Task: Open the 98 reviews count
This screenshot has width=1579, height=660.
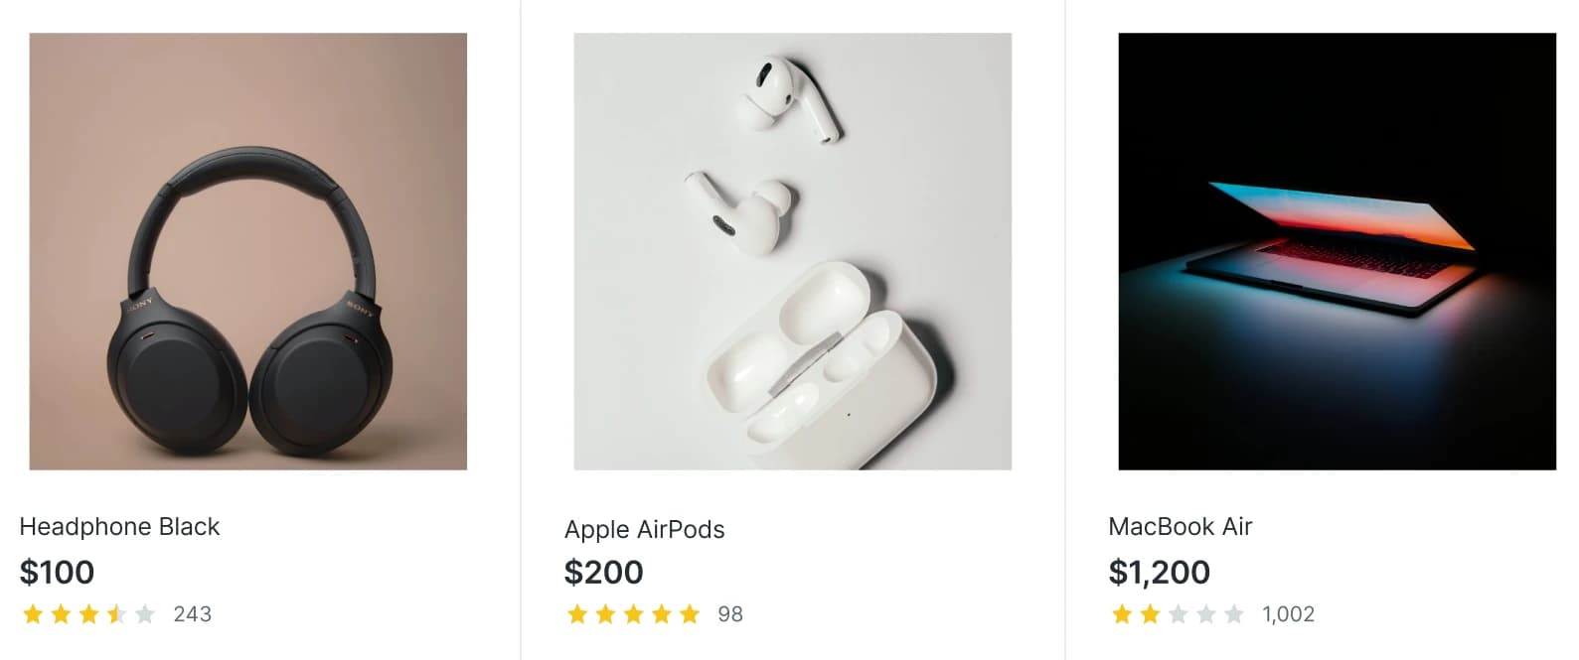Action: 730,614
